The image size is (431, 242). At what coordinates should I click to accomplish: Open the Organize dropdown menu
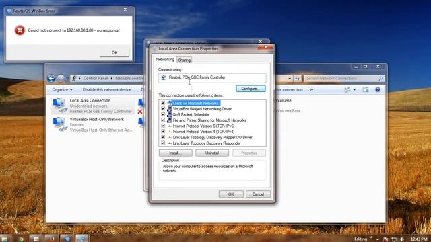point(63,89)
